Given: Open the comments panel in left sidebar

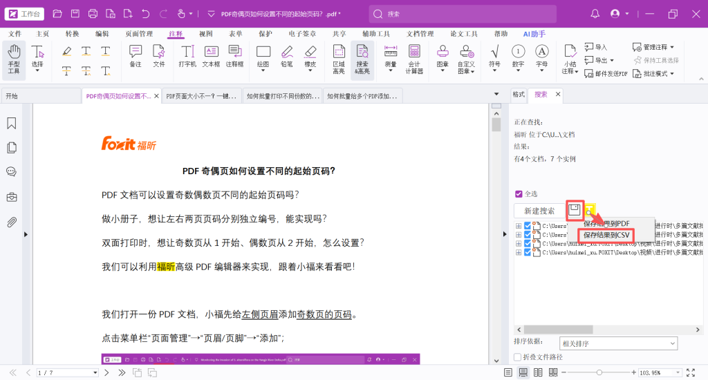Looking at the screenshot, I should [x=12, y=172].
